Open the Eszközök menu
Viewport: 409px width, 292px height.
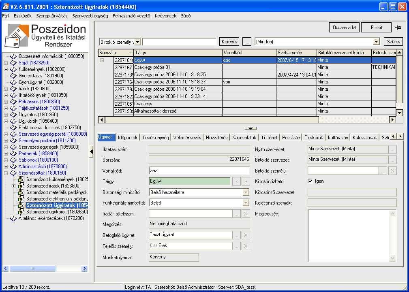(x=23, y=16)
